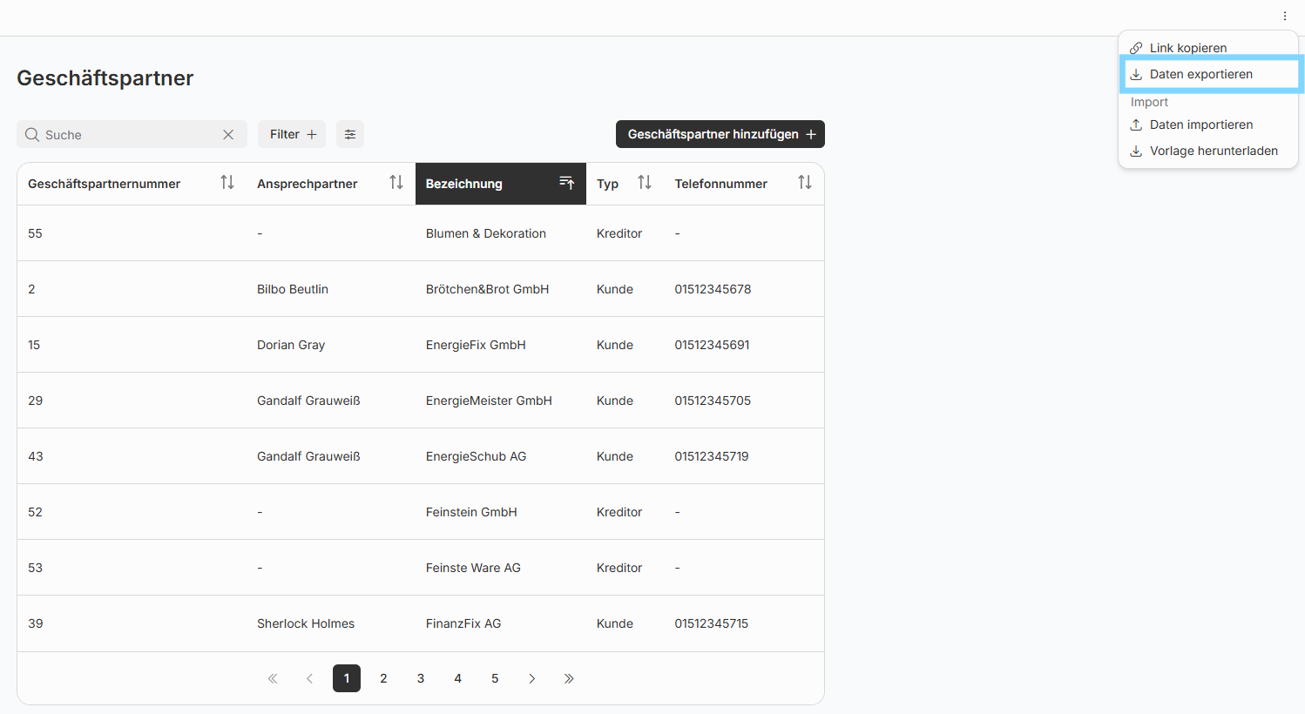Go to previous page chevron
The image size is (1305, 714).
pyautogui.click(x=309, y=678)
